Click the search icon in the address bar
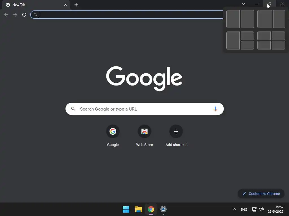 [35, 15]
